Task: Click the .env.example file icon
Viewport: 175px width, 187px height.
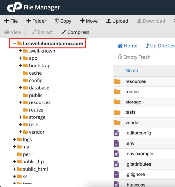Action: click(x=116, y=154)
